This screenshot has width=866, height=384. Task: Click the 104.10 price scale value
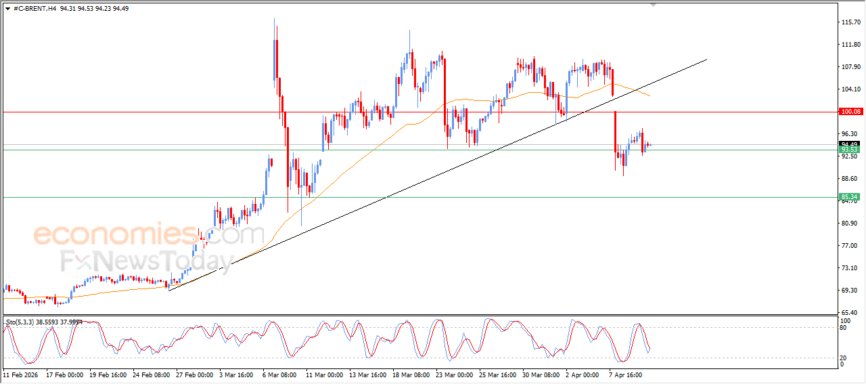coord(850,89)
